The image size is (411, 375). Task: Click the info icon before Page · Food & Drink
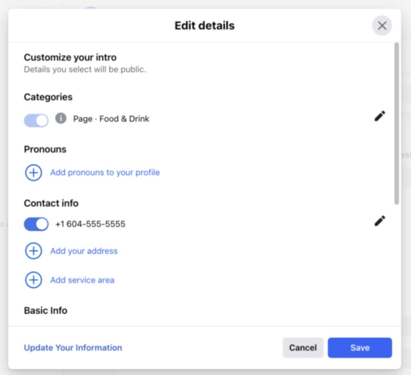point(61,118)
